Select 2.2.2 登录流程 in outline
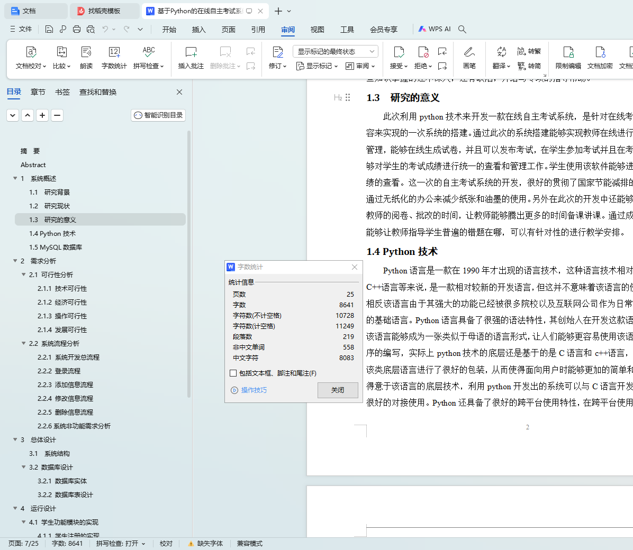This screenshot has width=633, height=550. (x=100, y=370)
